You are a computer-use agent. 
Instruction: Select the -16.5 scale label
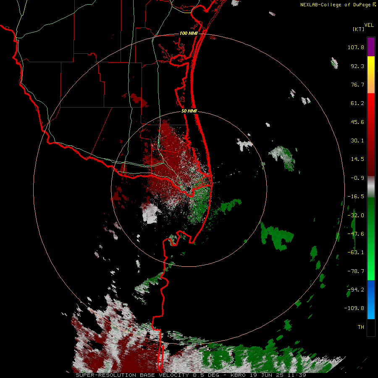tap(356, 197)
